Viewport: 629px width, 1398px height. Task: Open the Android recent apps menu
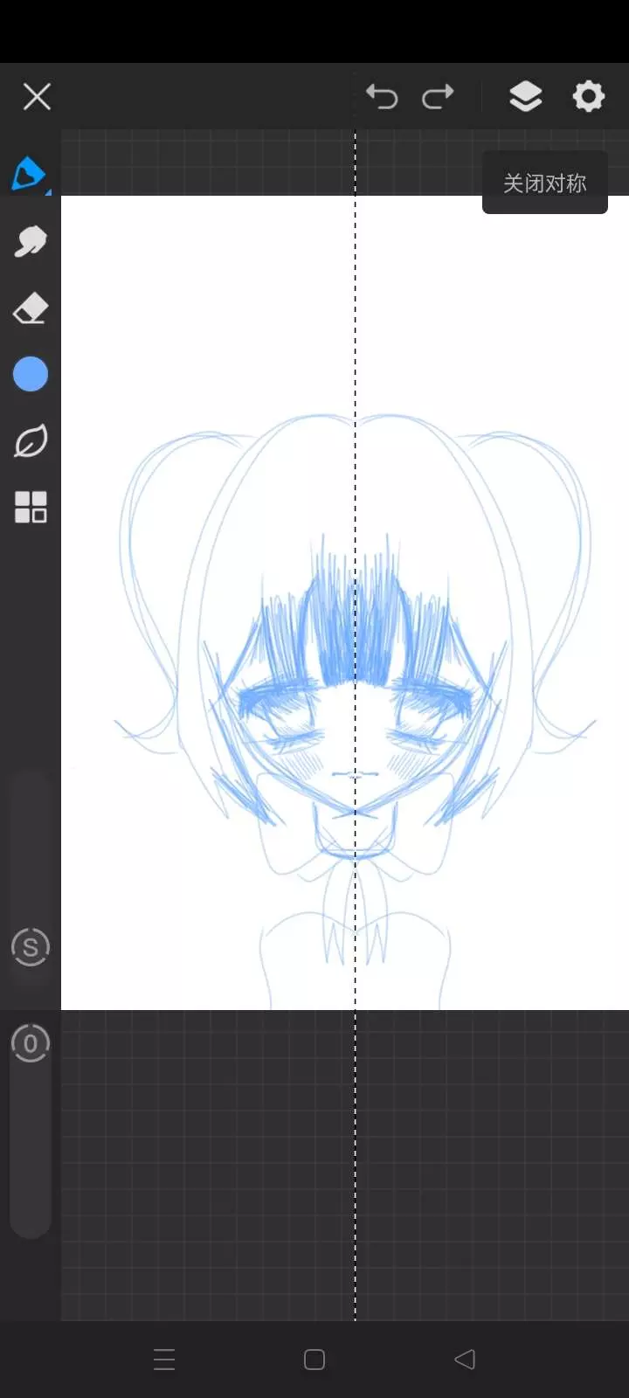[164, 1360]
